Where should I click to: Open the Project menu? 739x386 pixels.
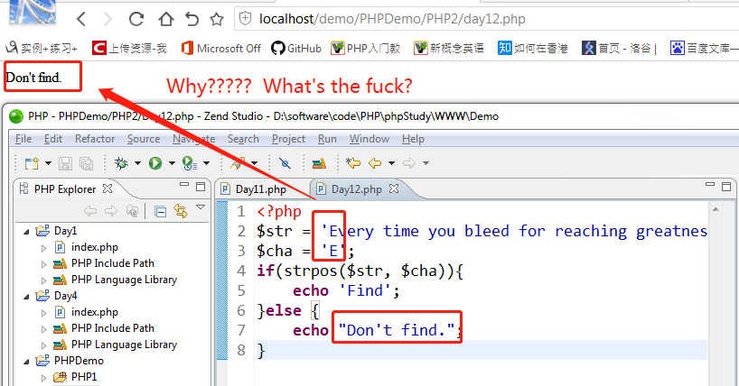point(288,139)
